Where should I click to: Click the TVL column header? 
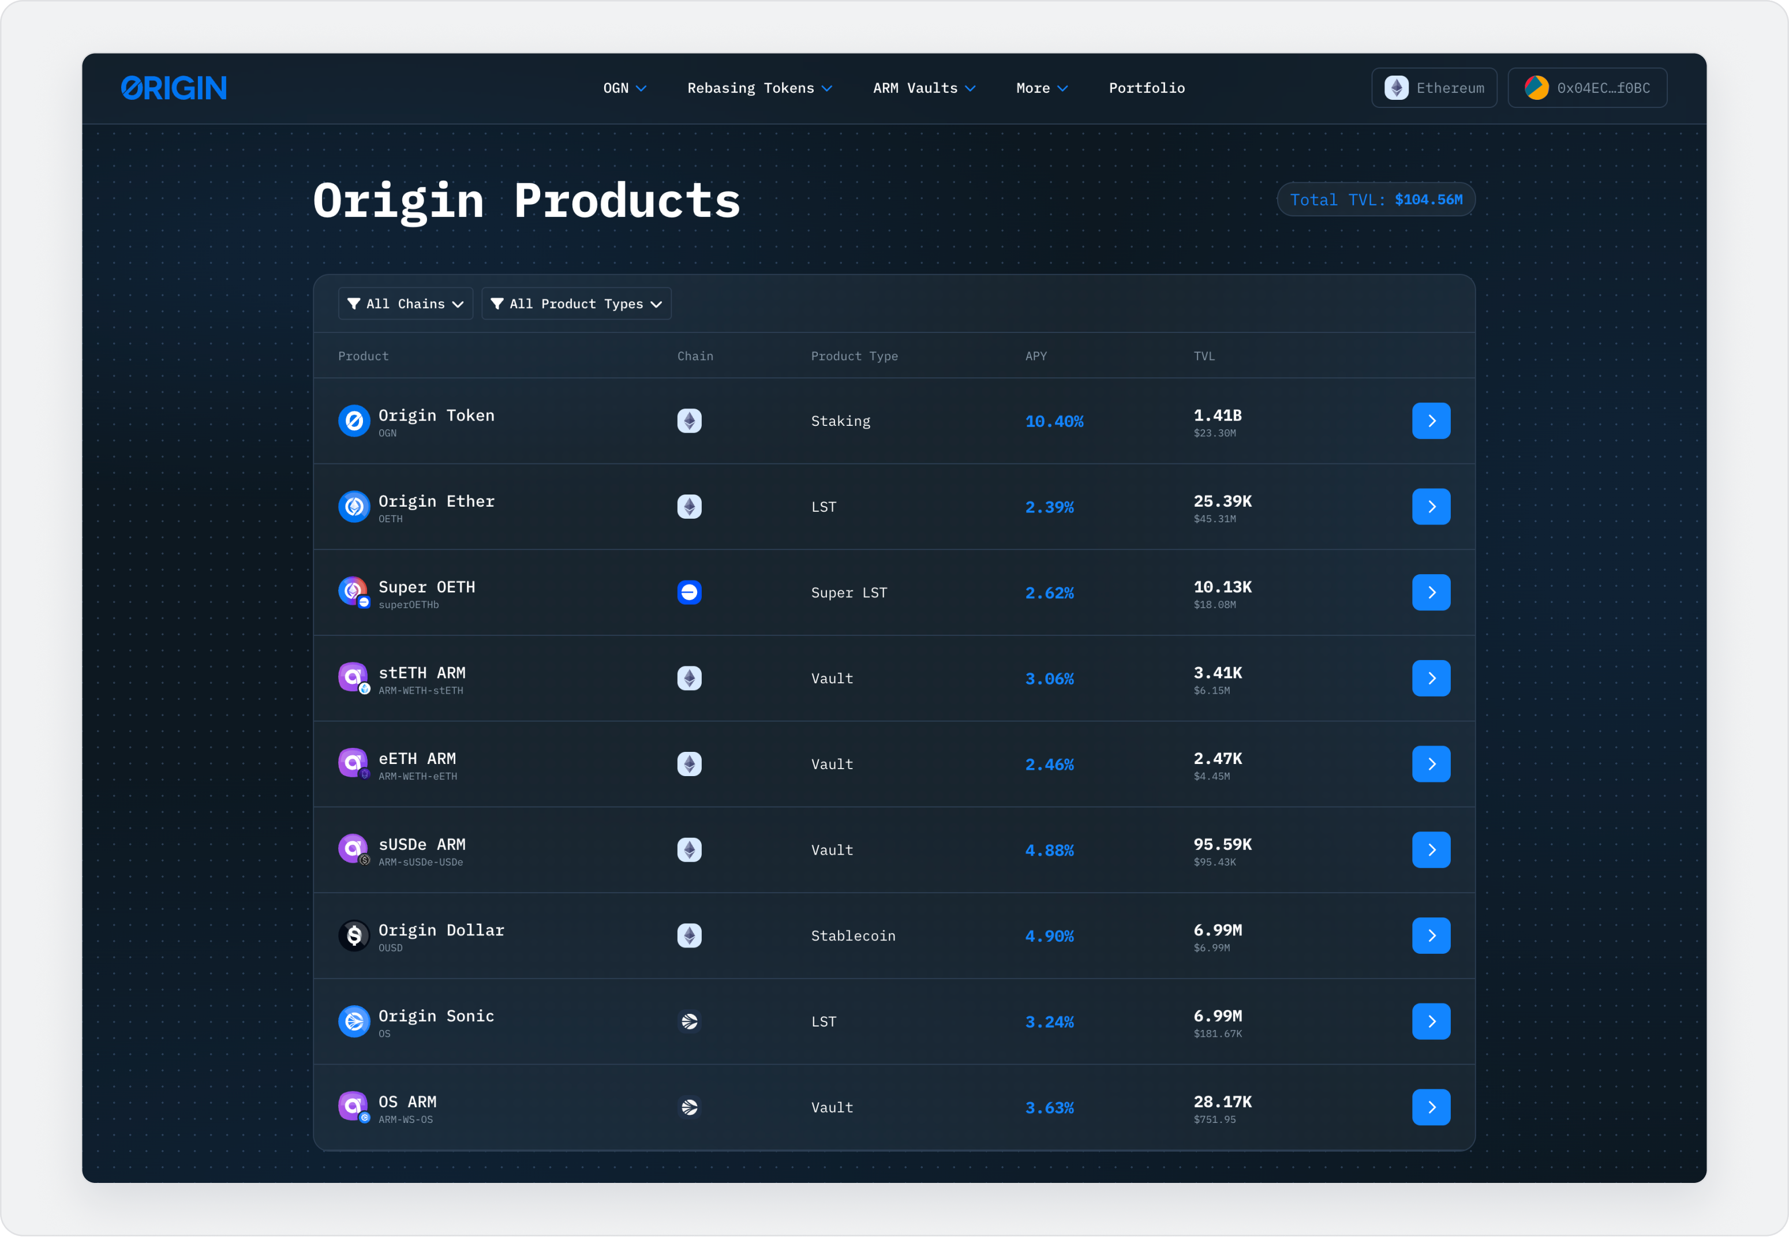point(1204,356)
